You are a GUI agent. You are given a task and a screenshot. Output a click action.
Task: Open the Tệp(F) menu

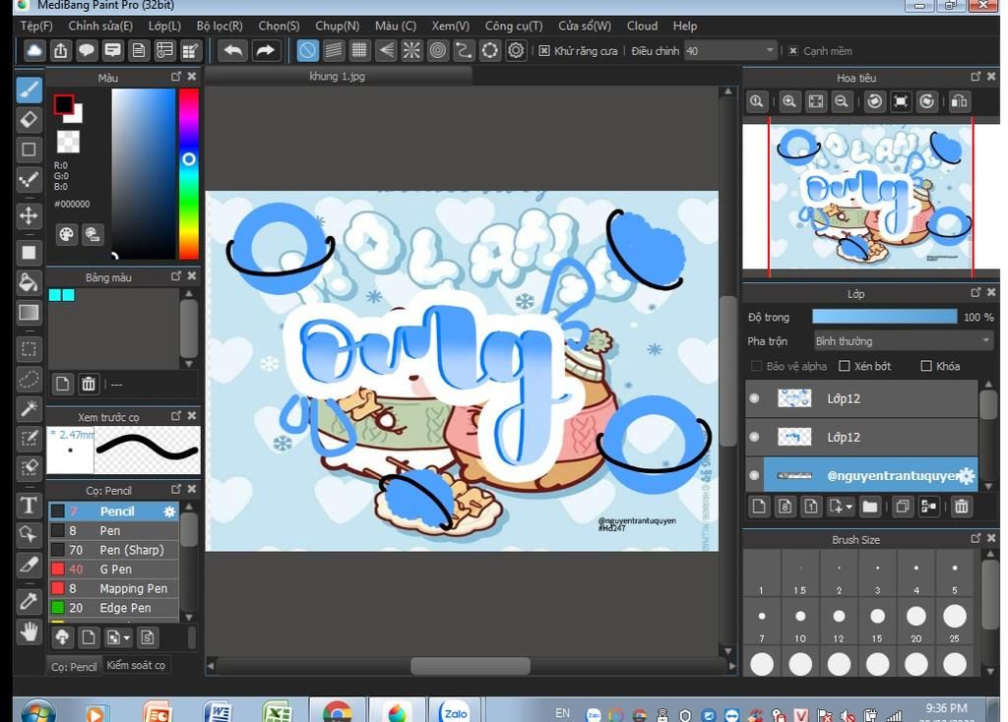pos(36,26)
